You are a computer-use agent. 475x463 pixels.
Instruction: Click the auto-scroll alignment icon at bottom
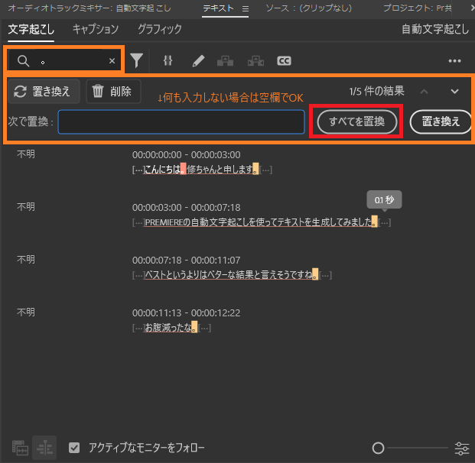(x=44, y=448)
